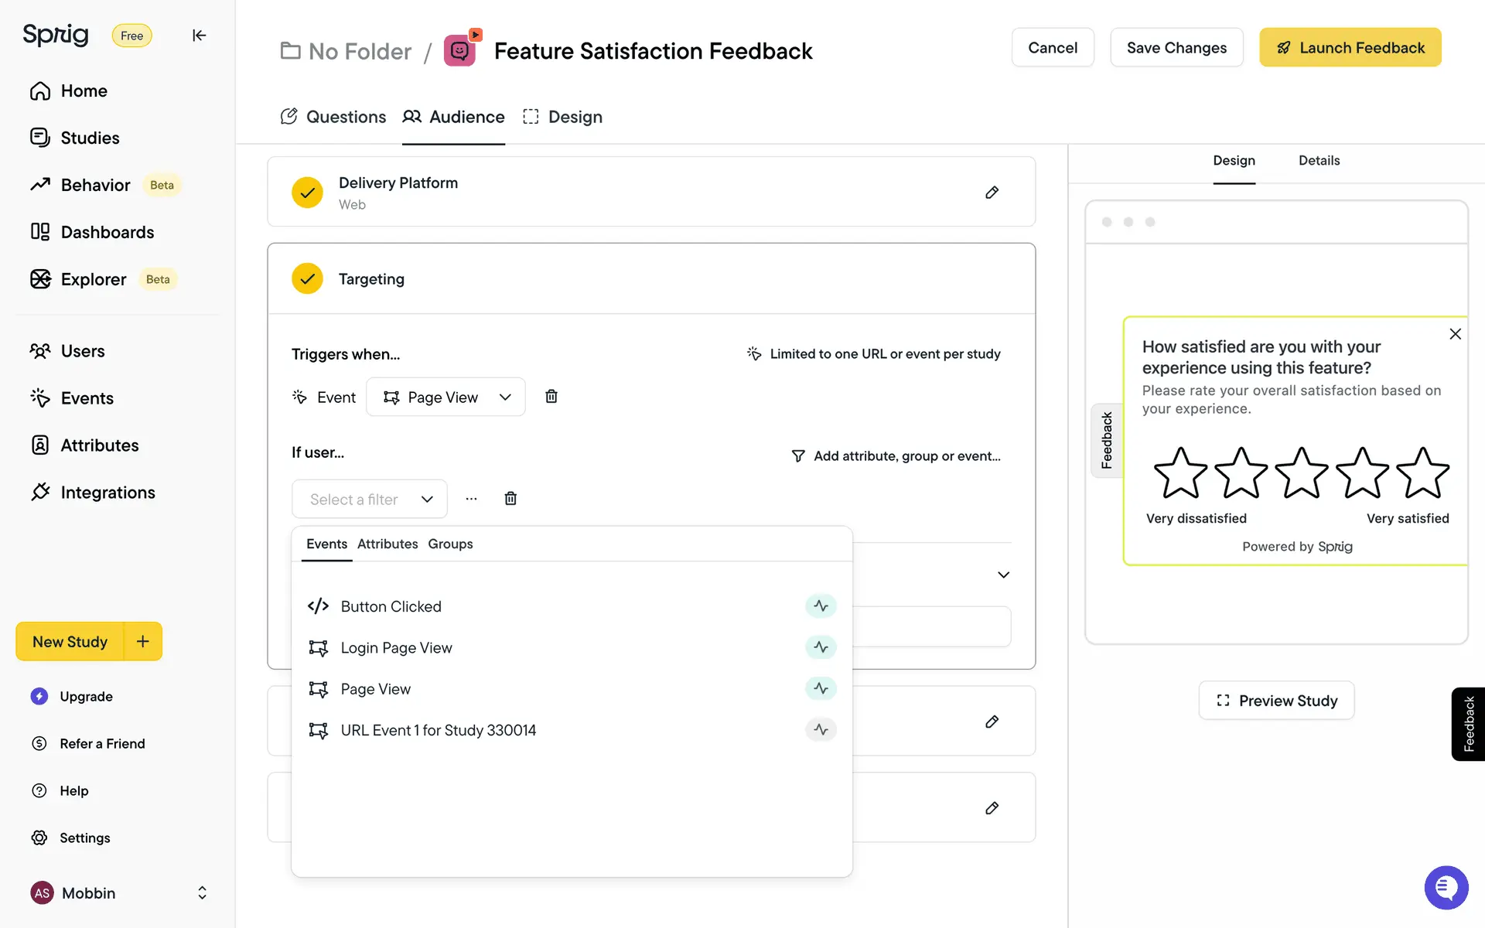Select Login Page View from events list
The width and height of the screenshot is (1485, 928).
pyautogui.click(x=396, y=647)
